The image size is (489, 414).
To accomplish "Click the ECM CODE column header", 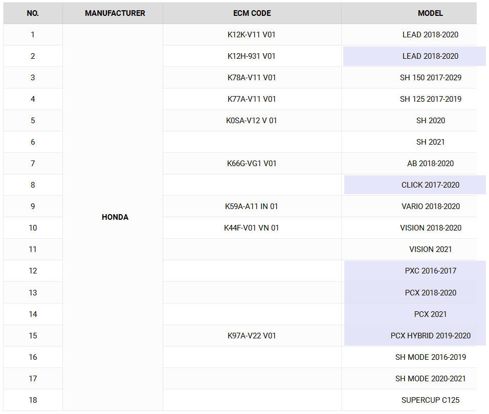I will (252, 13).
